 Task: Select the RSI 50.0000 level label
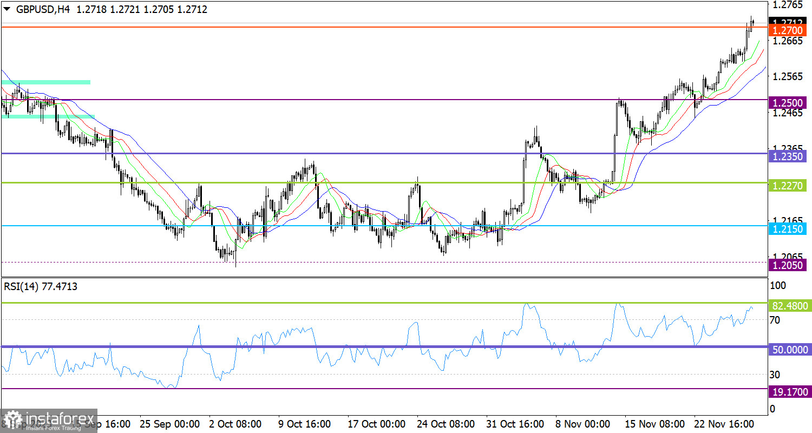tap(790, 350)
